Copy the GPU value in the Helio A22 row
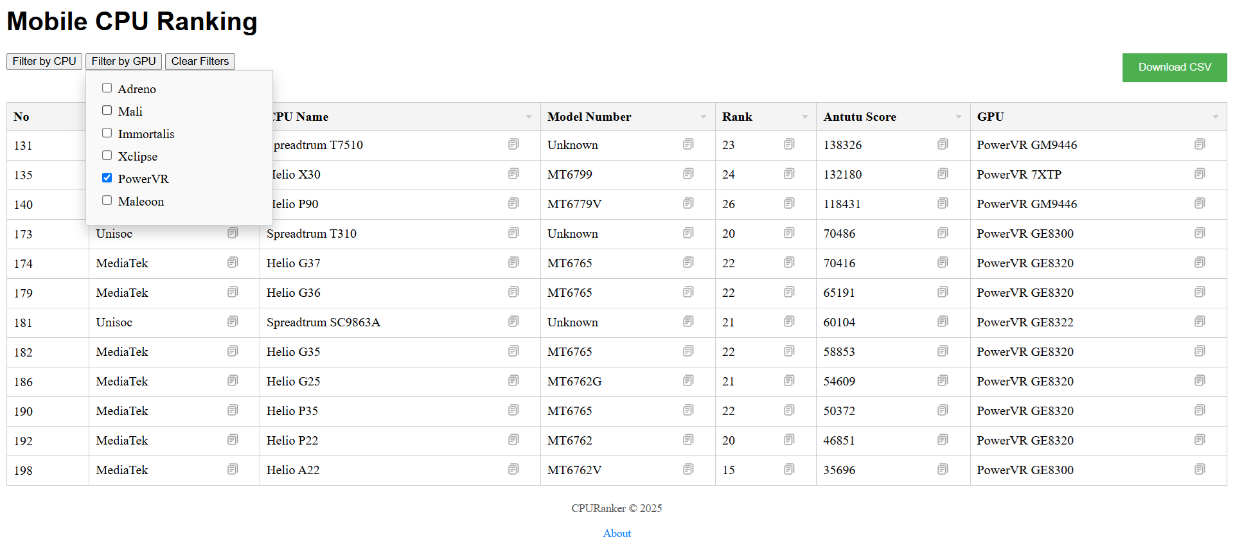This screenshot has width=1233, height=548. pyautogui.click(x=1199, y=470)
